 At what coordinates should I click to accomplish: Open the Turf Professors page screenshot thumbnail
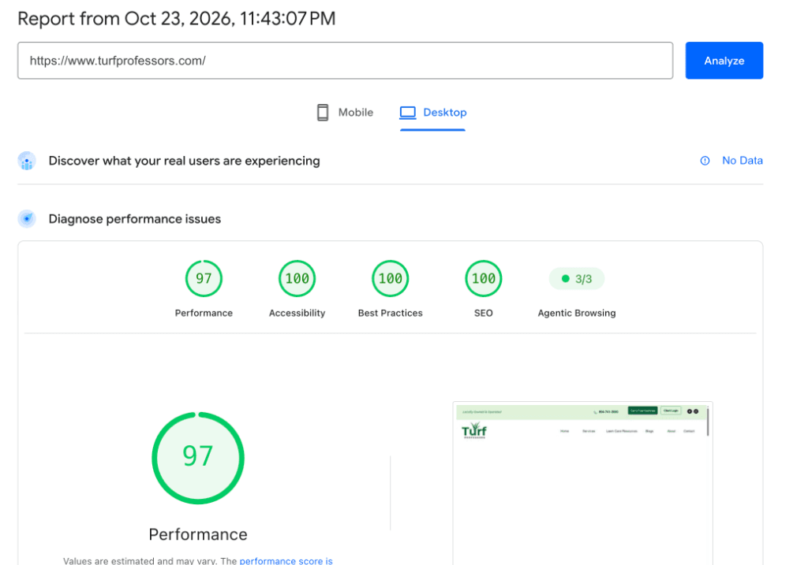[583, 483]
